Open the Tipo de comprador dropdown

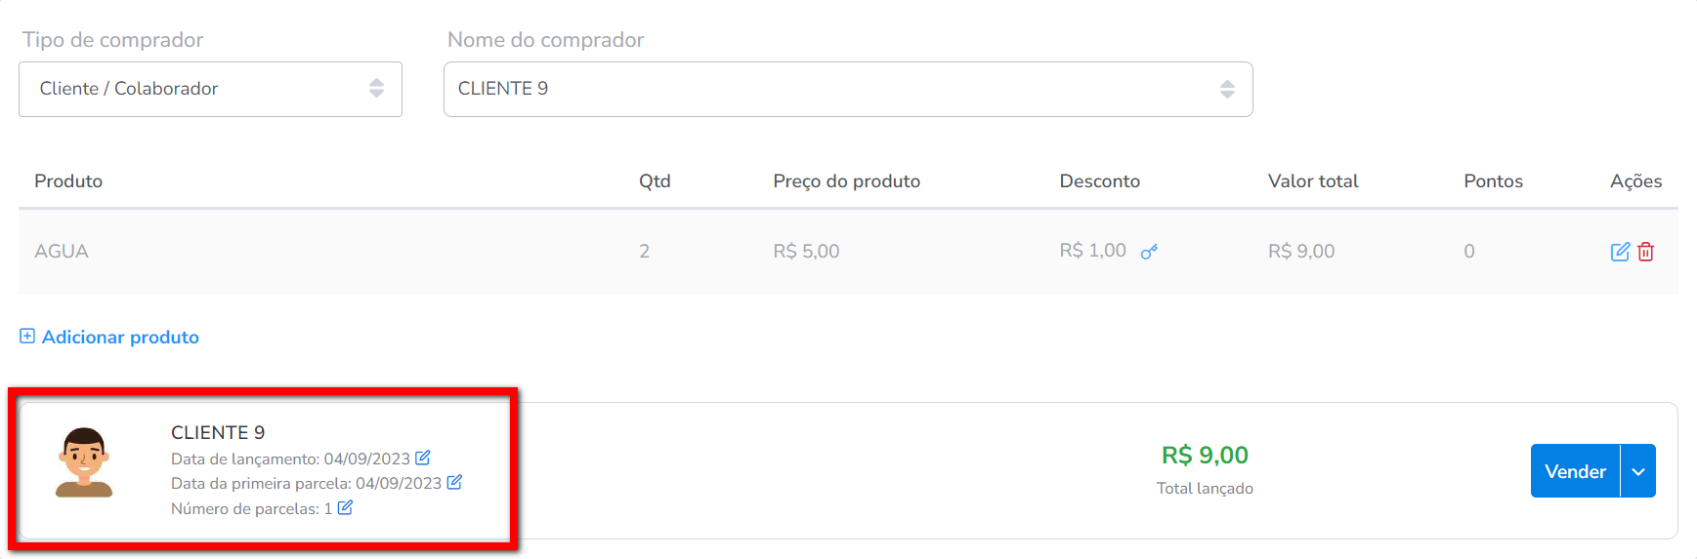pyautogui.click(x=210, y=89)
